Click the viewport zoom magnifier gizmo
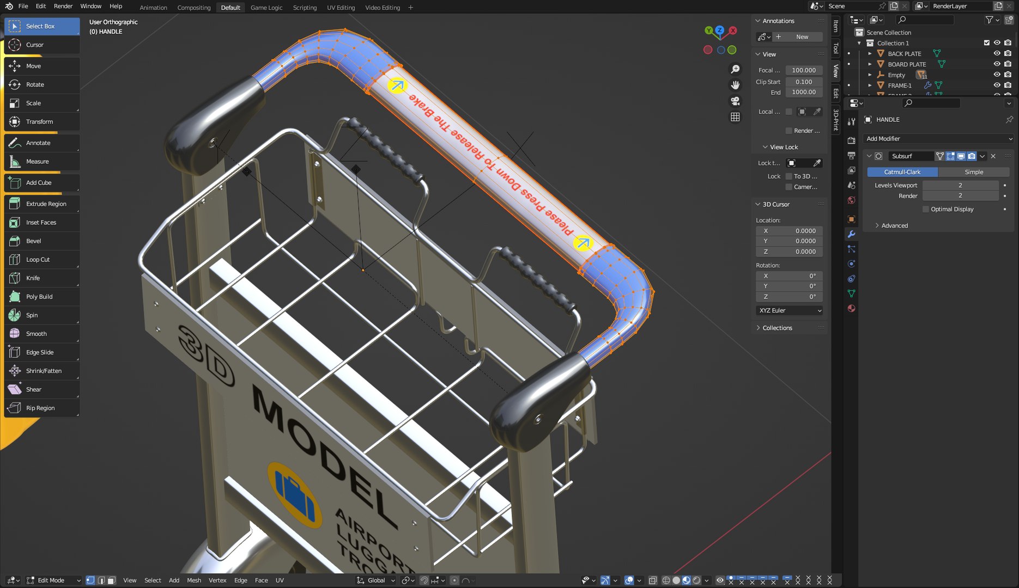 tap(735, 69)
